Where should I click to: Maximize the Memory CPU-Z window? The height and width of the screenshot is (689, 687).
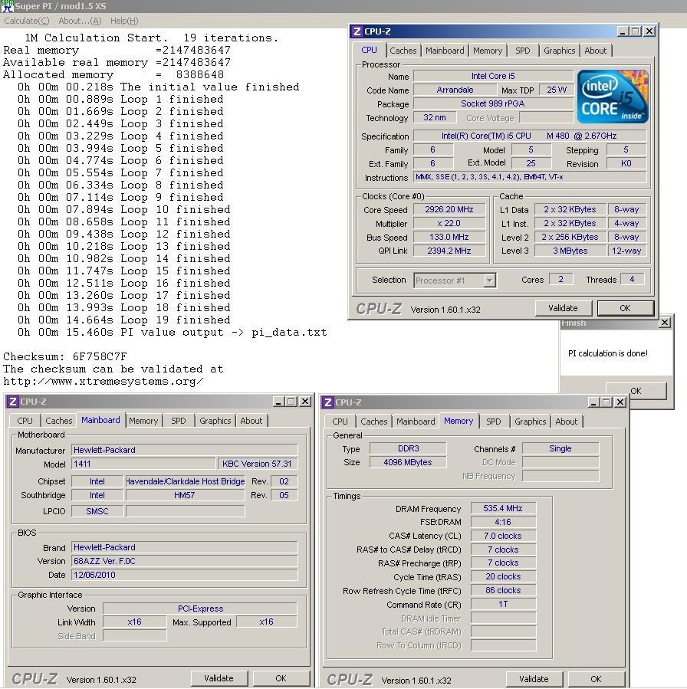[x=606, y=402]
